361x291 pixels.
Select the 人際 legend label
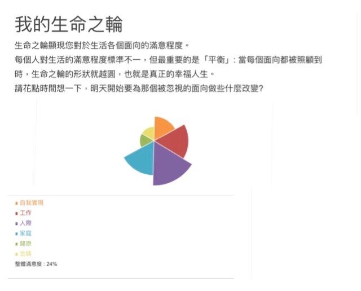click(25, 223)
